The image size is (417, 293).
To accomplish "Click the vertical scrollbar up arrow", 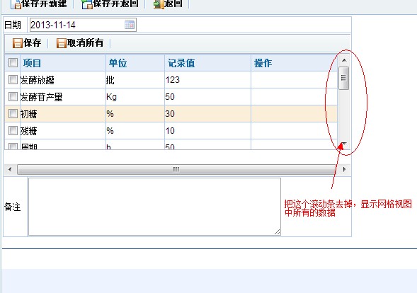I will click(344, 60).
